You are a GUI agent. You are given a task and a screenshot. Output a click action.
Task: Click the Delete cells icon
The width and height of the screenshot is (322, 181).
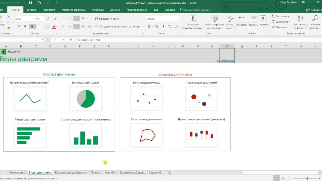[x=253, y=19]
